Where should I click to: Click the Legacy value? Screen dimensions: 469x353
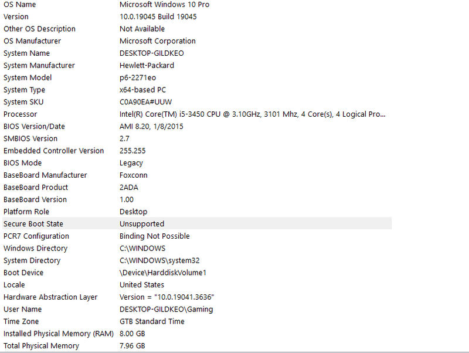pos(131,164)
